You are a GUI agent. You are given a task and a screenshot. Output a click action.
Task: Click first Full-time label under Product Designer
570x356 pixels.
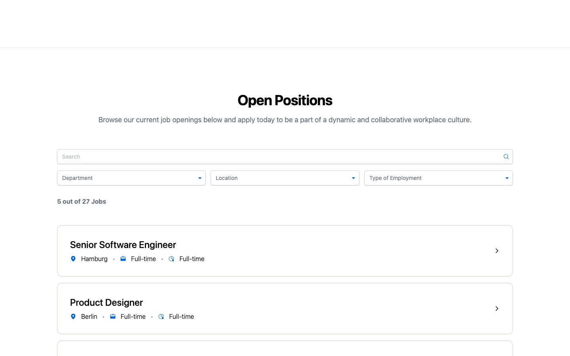pyautogui.click(x=133, y=316)
